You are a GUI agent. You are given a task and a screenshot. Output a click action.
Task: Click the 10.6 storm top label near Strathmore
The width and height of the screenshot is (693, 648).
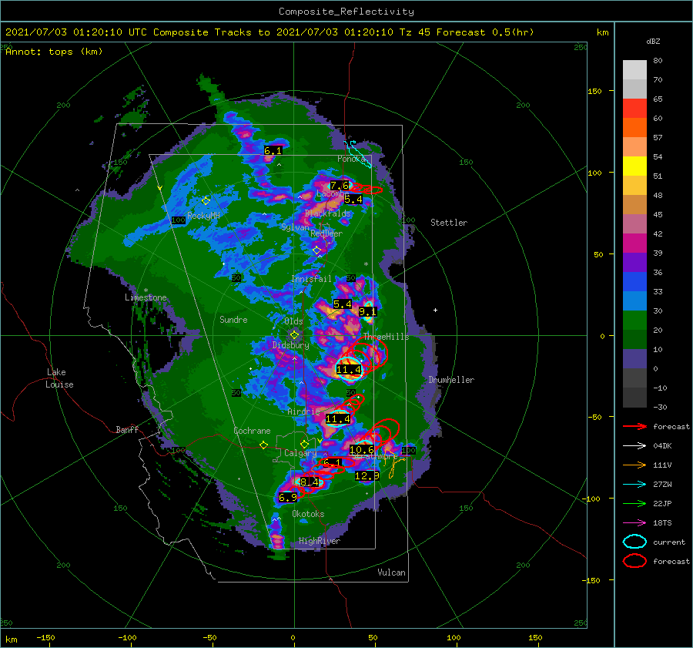click(x=362, y=450)
